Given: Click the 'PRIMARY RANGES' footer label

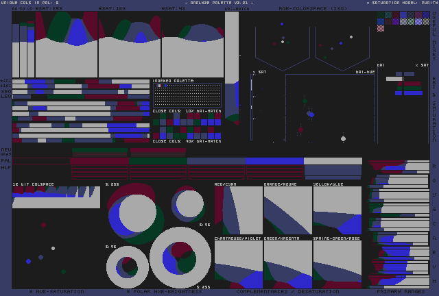Looking at the screenshot, I should 401,291.
